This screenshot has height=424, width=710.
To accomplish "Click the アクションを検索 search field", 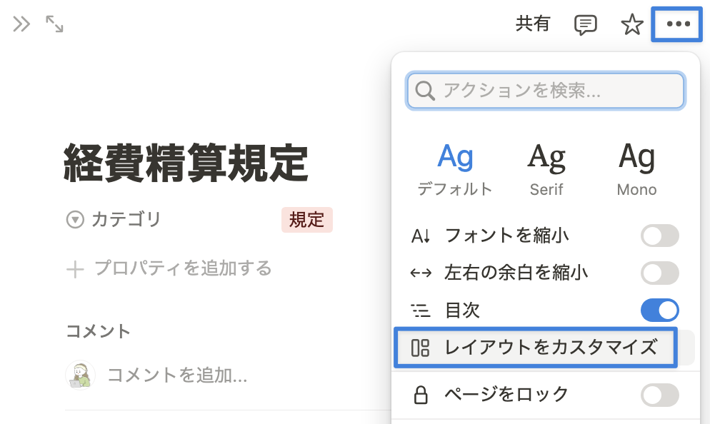I will click(x=545, y=91).
